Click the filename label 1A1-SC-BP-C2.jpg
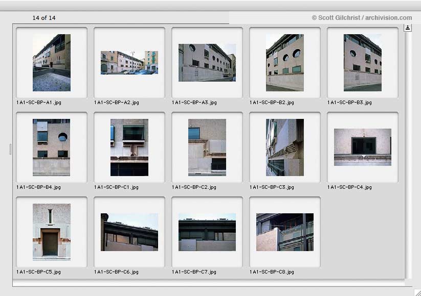Screen dimensions: 421x296 (194, 187)
